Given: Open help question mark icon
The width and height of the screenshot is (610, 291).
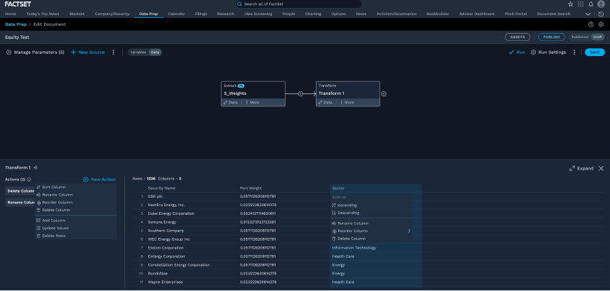Looking at the screenshot, I should (591, 24).
